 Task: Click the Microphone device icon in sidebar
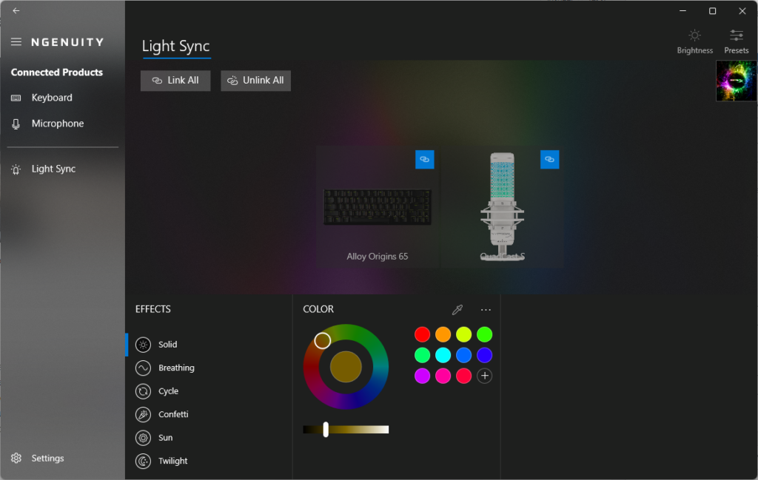(16, 124)
